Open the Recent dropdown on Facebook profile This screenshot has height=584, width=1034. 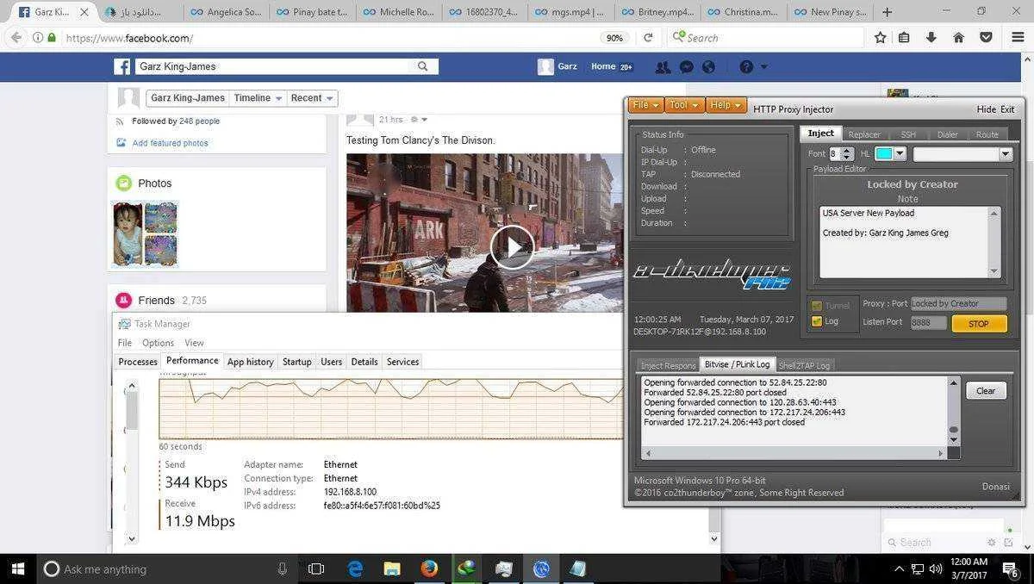click(x=312, y=98)
